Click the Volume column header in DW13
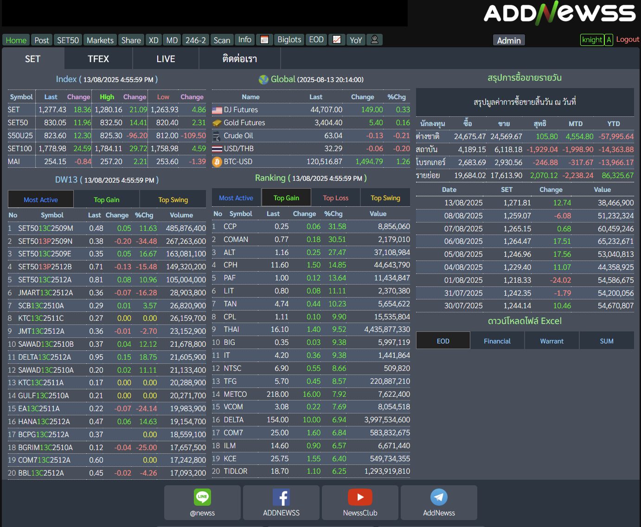The width and height of the screenshot is (641, 527). [x=181, y=215]
